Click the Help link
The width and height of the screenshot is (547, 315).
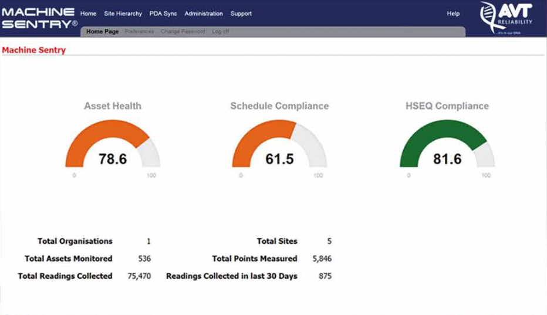tap(453, 13)
